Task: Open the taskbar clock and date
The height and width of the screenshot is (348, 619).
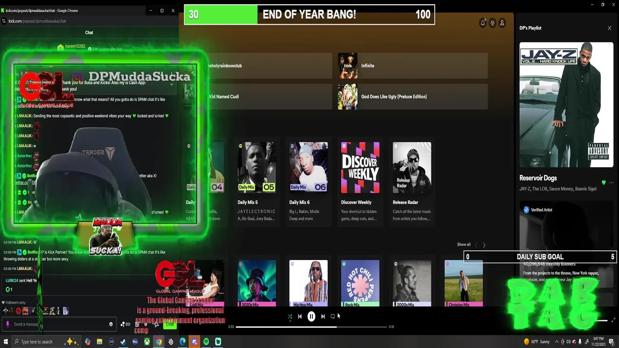Action: coord(599,342)
